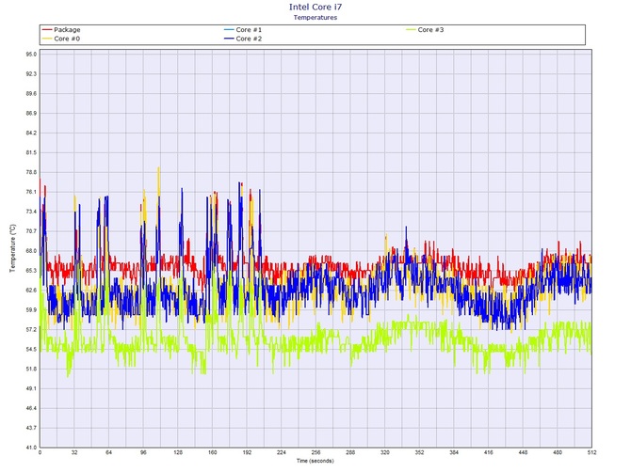Click the 256 x-axis tick label
Viewport: 631px width, 472px height.
(x=315, y=452)
